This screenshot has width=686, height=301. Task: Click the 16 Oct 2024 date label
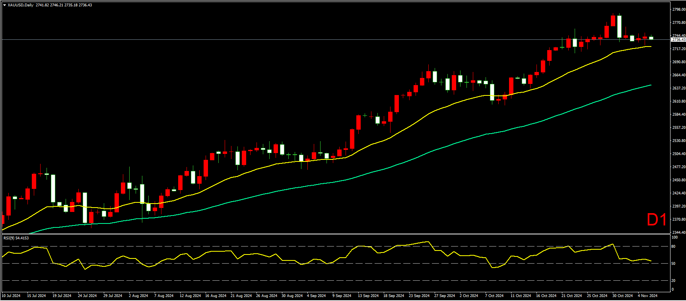pyautogui.click(x=546, y=296)
